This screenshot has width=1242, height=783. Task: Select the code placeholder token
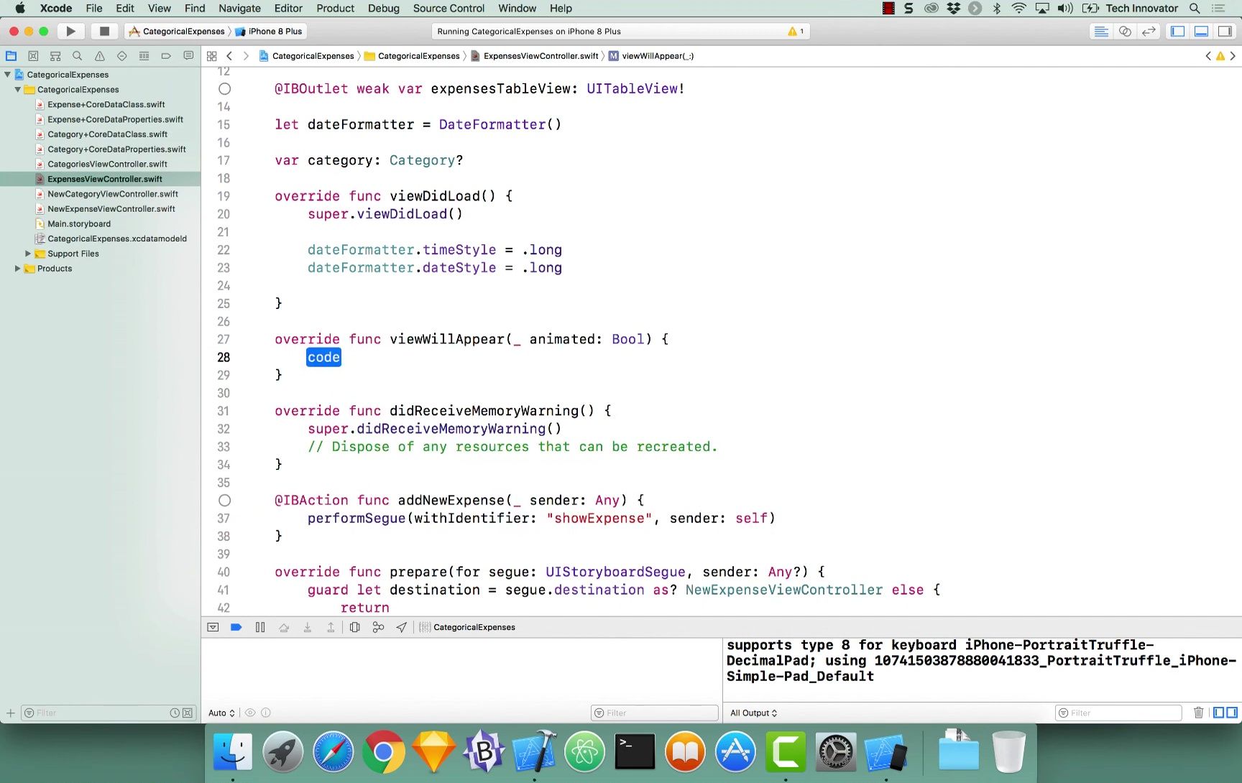[x=323, y=358]
